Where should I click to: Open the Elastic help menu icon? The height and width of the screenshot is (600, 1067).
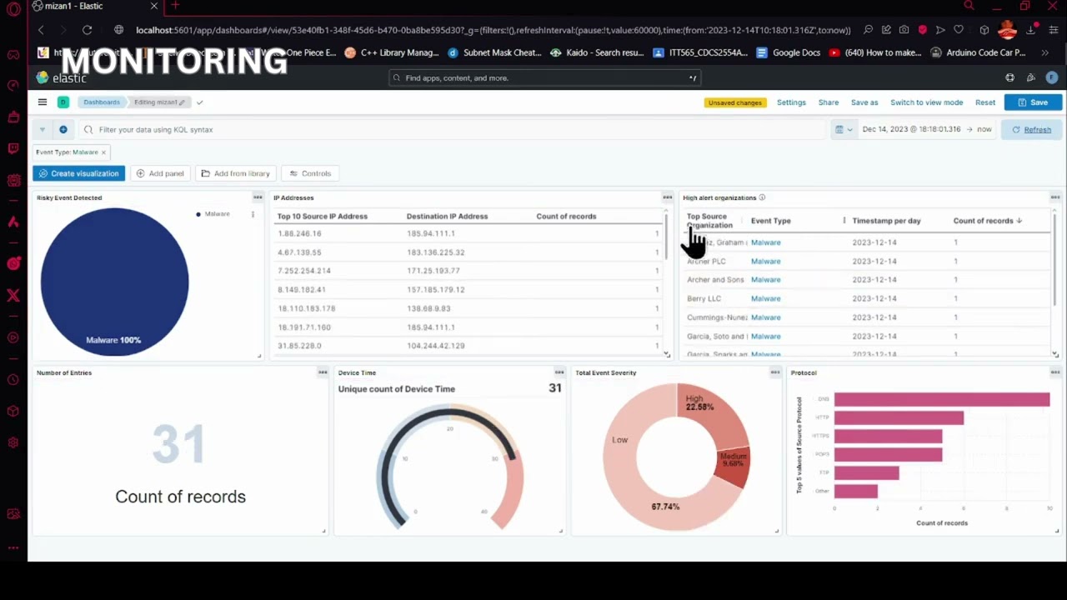[x=1009, y=77]
